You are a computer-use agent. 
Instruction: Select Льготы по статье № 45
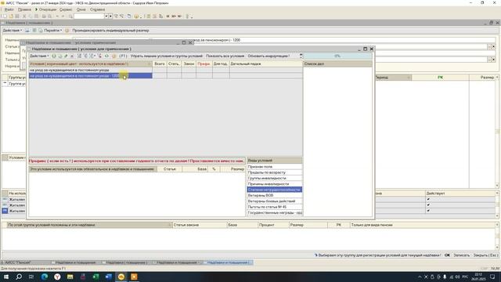pos(275,207)
